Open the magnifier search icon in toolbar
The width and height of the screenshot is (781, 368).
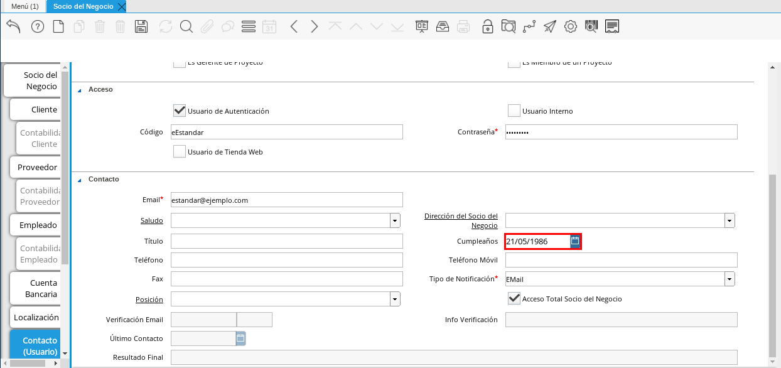pos(186,26)
